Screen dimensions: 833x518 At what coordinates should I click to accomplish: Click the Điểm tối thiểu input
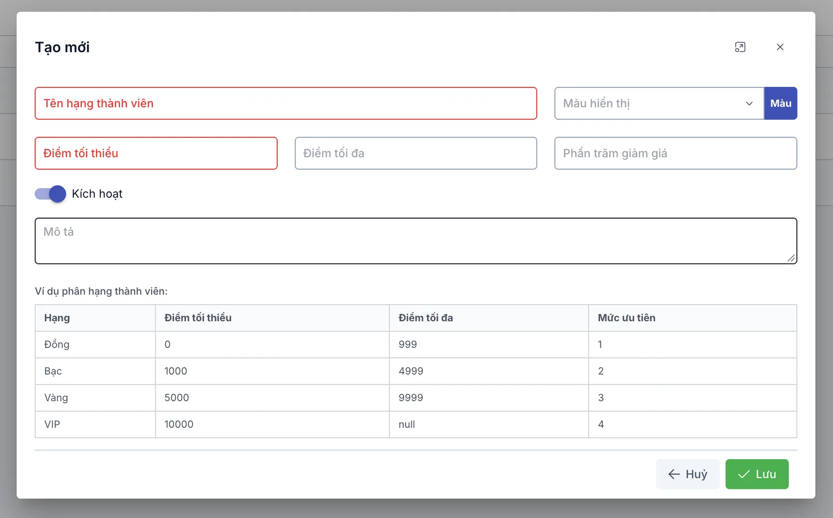tap(156, 153)
